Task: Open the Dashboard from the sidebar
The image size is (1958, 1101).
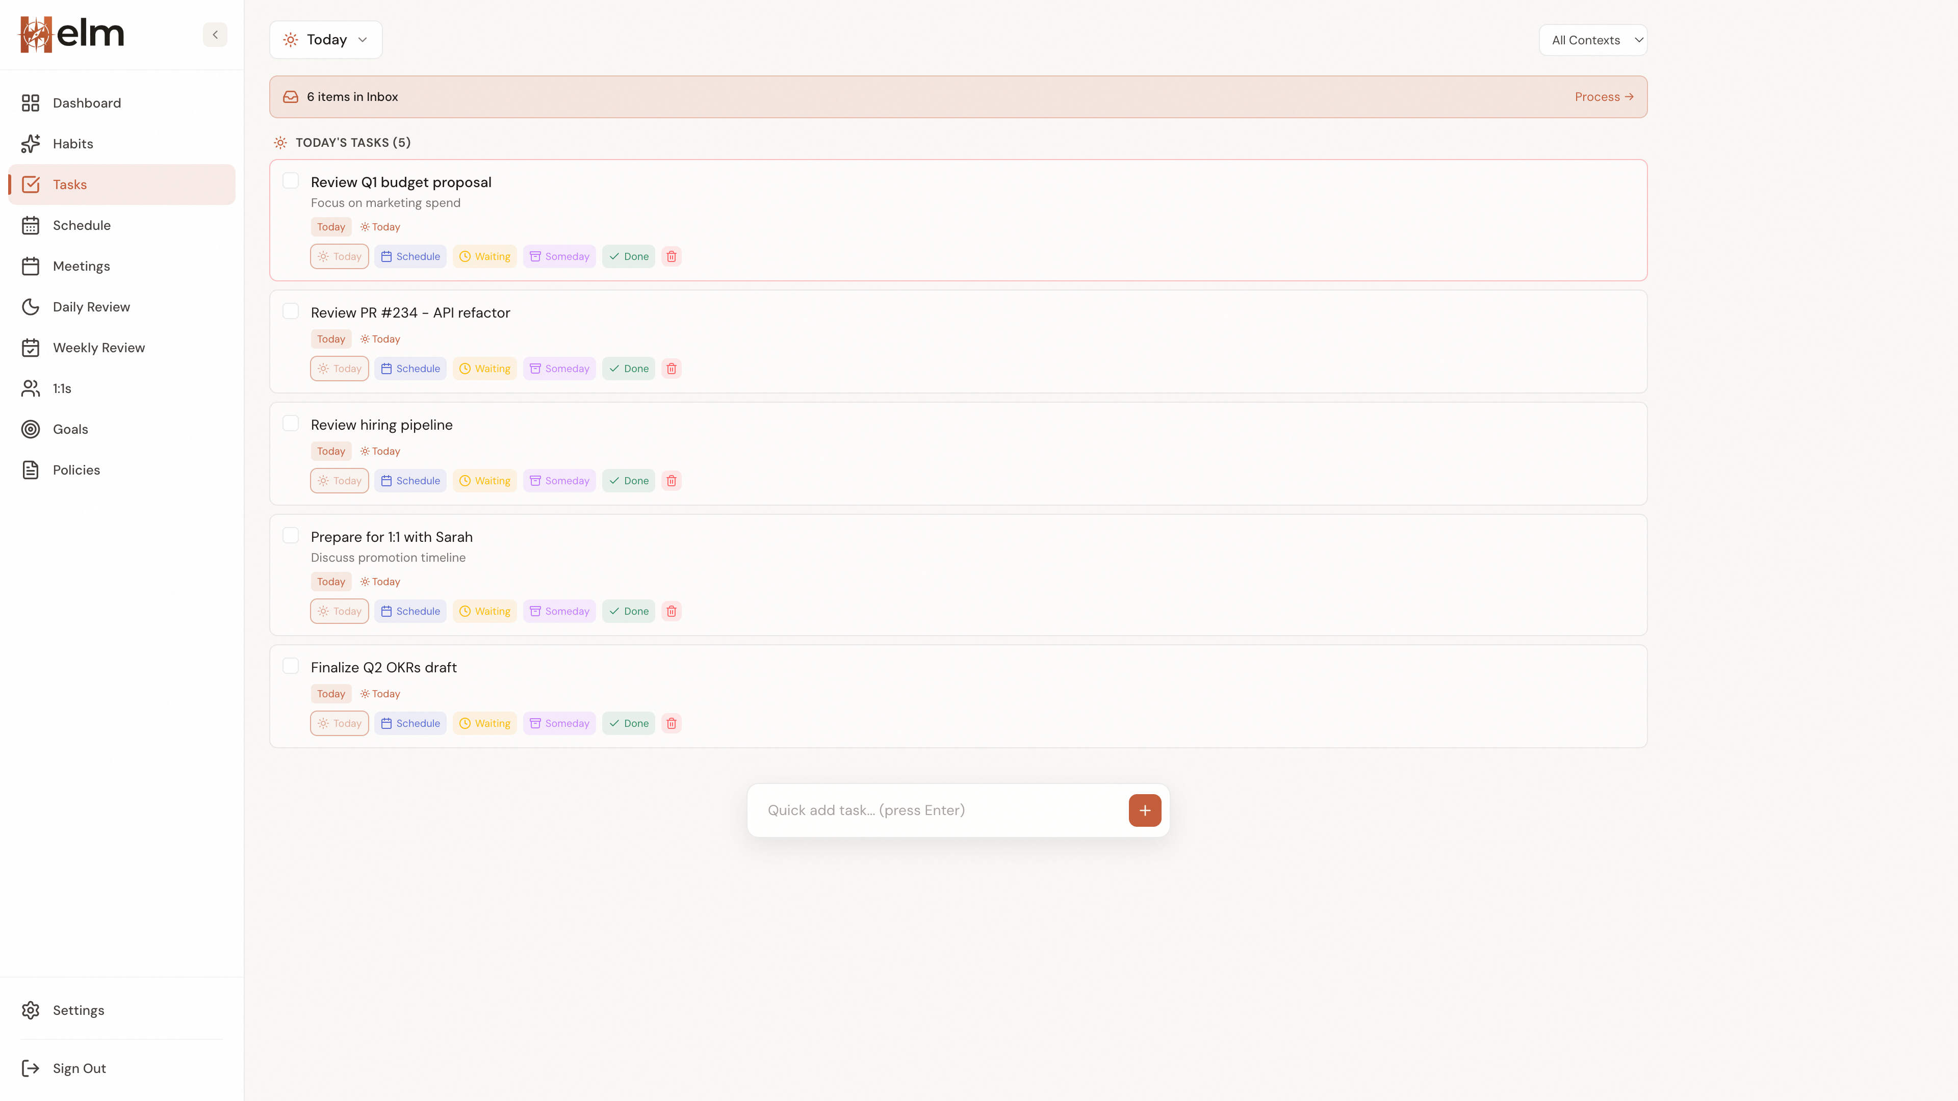Action: [x=86, y=102]
